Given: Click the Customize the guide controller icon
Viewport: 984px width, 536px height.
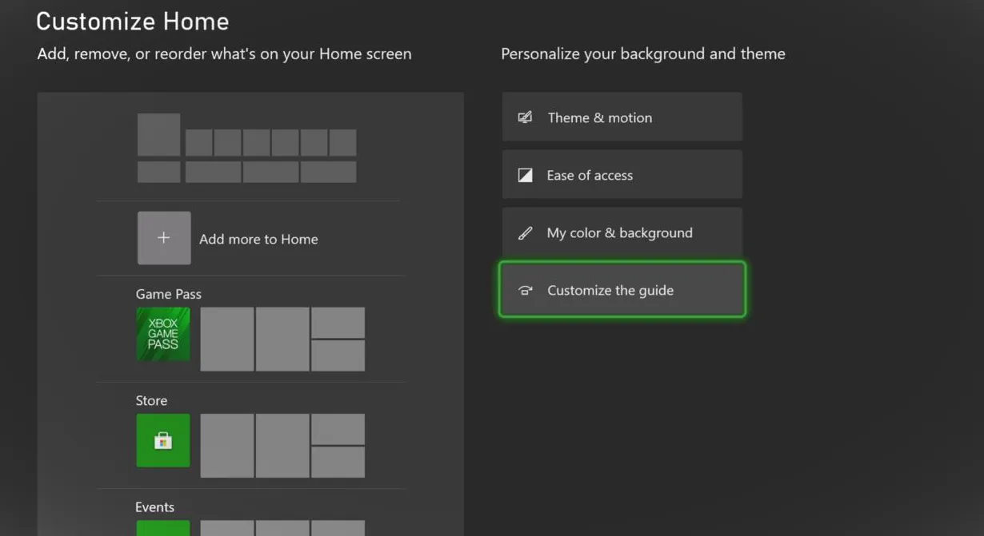Looking at the screenshot, I should (x=525, y=291).
